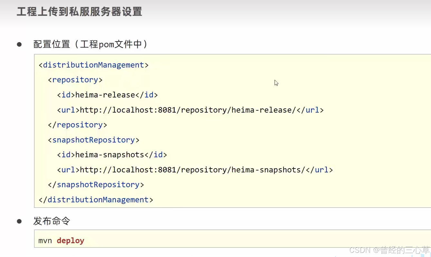This screenshot has height=257, width=431.
Task: Click the closing </repository> tag line
Action: coord(78,125)
